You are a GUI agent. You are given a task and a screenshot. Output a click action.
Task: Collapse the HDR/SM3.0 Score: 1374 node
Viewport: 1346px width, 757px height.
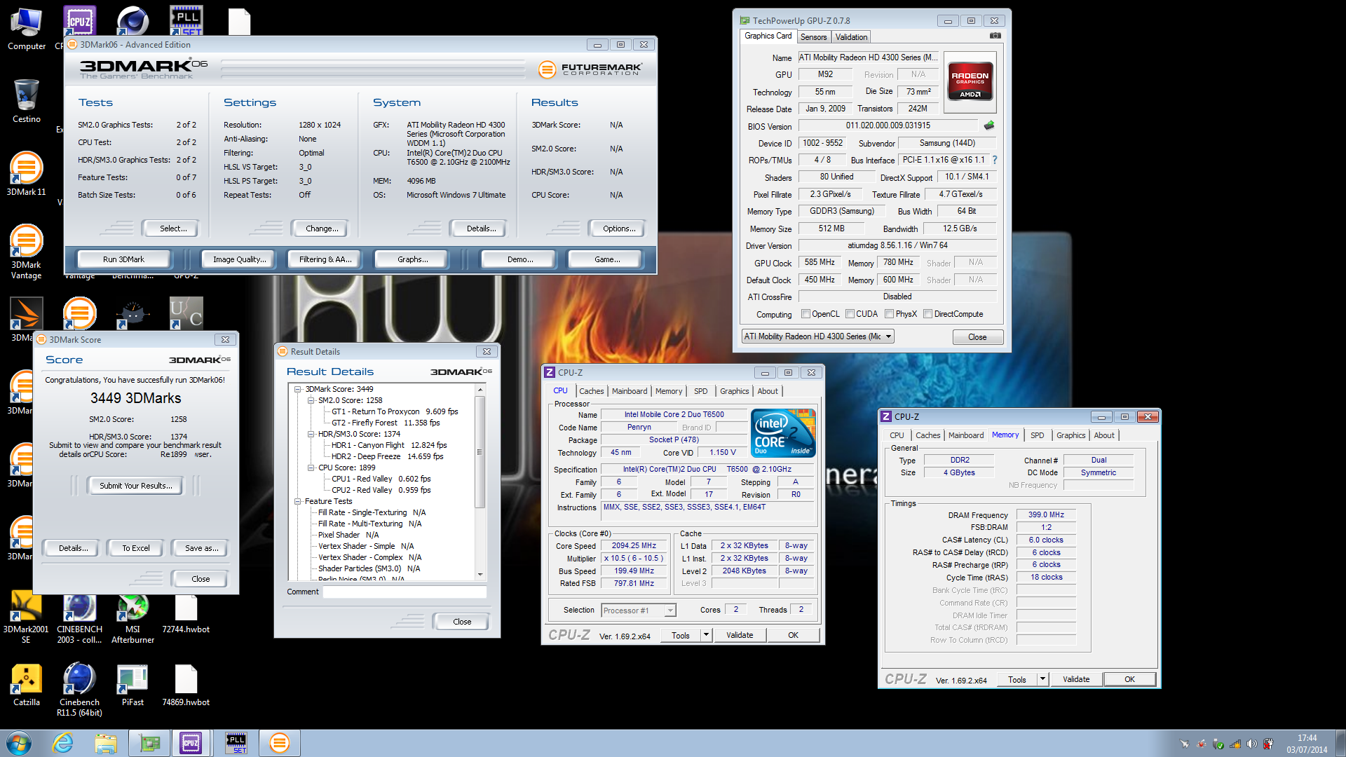coord(311,434)
